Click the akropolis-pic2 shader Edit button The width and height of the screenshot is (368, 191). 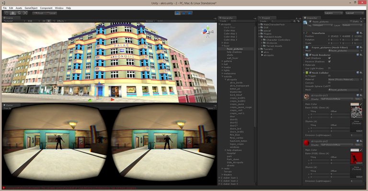358,145
